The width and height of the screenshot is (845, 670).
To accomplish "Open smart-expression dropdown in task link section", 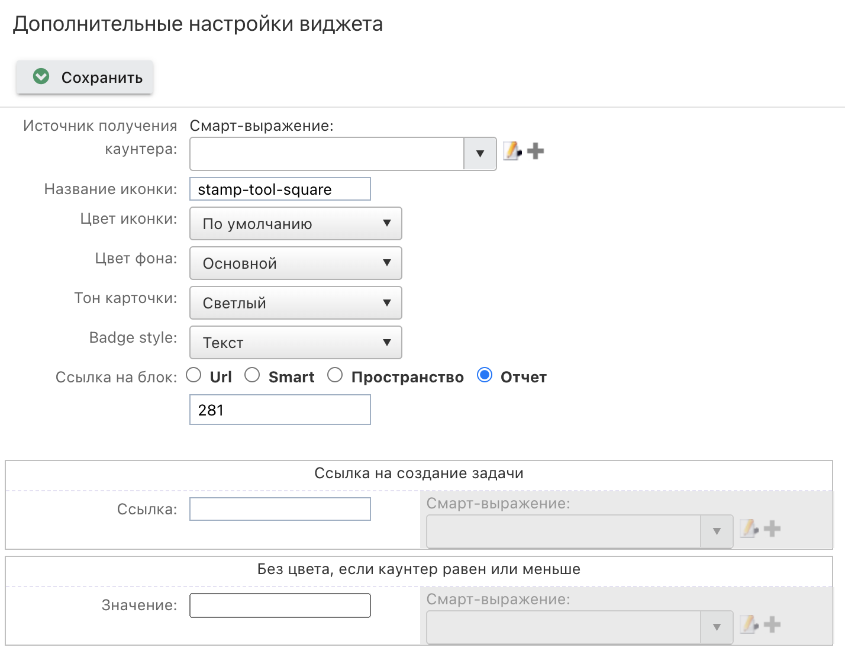I will coord(717,532).
